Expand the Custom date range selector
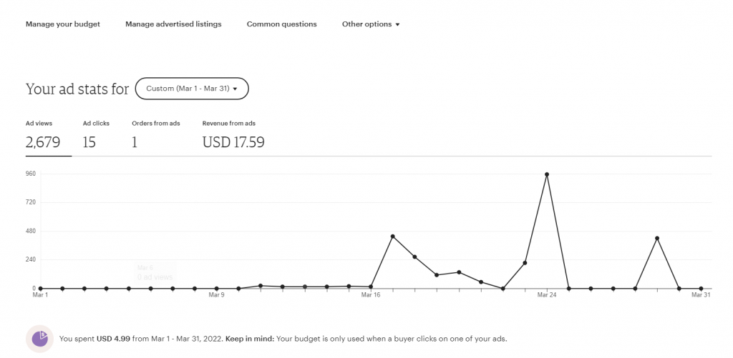 192,89
